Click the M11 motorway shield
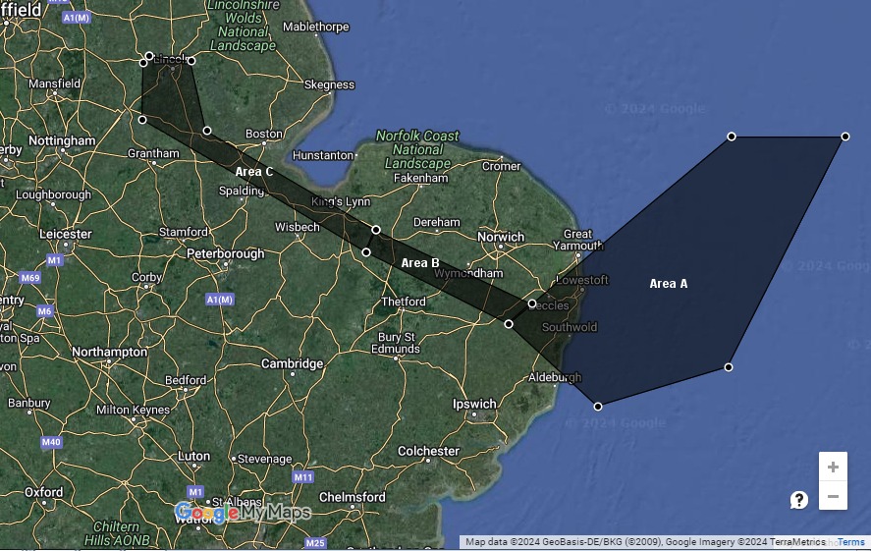Viewport: 871px width, 551px height. [x=302, y=477]
